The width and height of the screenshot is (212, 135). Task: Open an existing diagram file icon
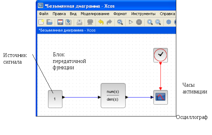click(49, 22)
